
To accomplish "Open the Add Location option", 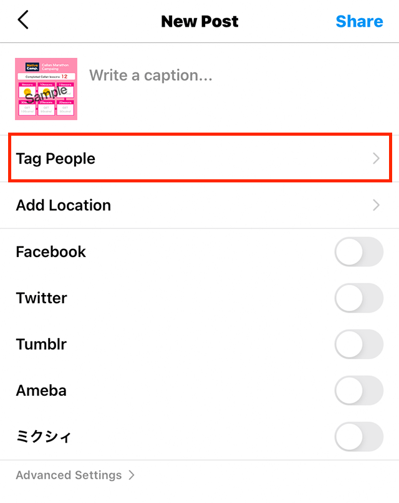I will coord(64,205).
